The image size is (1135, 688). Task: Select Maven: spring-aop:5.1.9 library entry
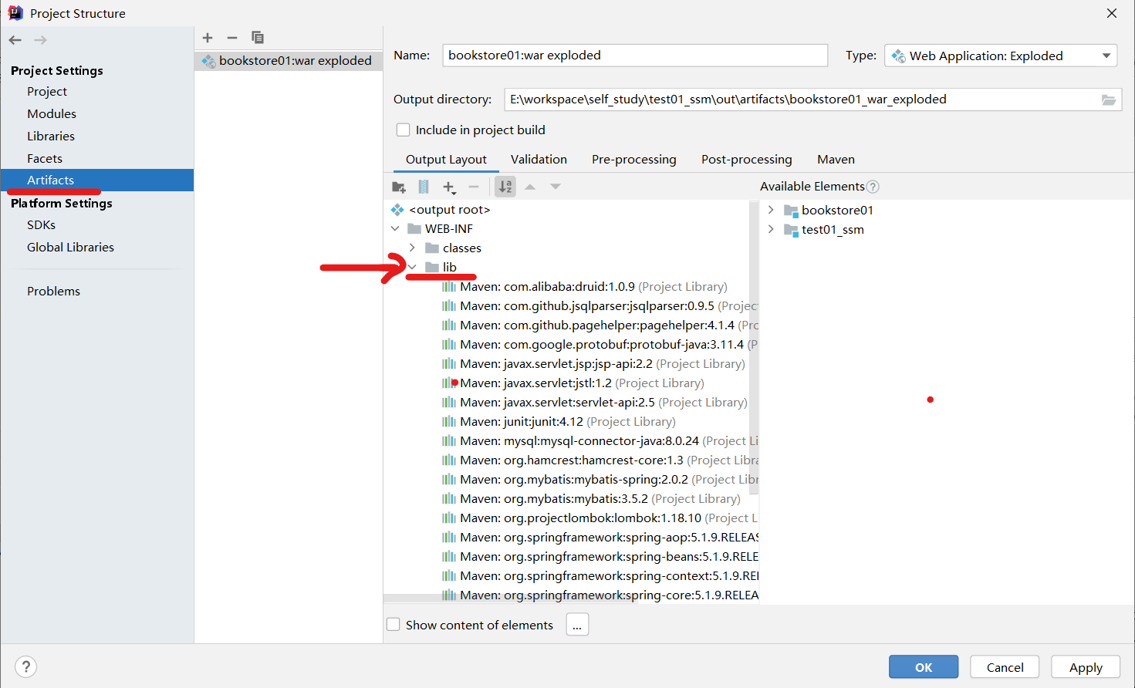600,538
